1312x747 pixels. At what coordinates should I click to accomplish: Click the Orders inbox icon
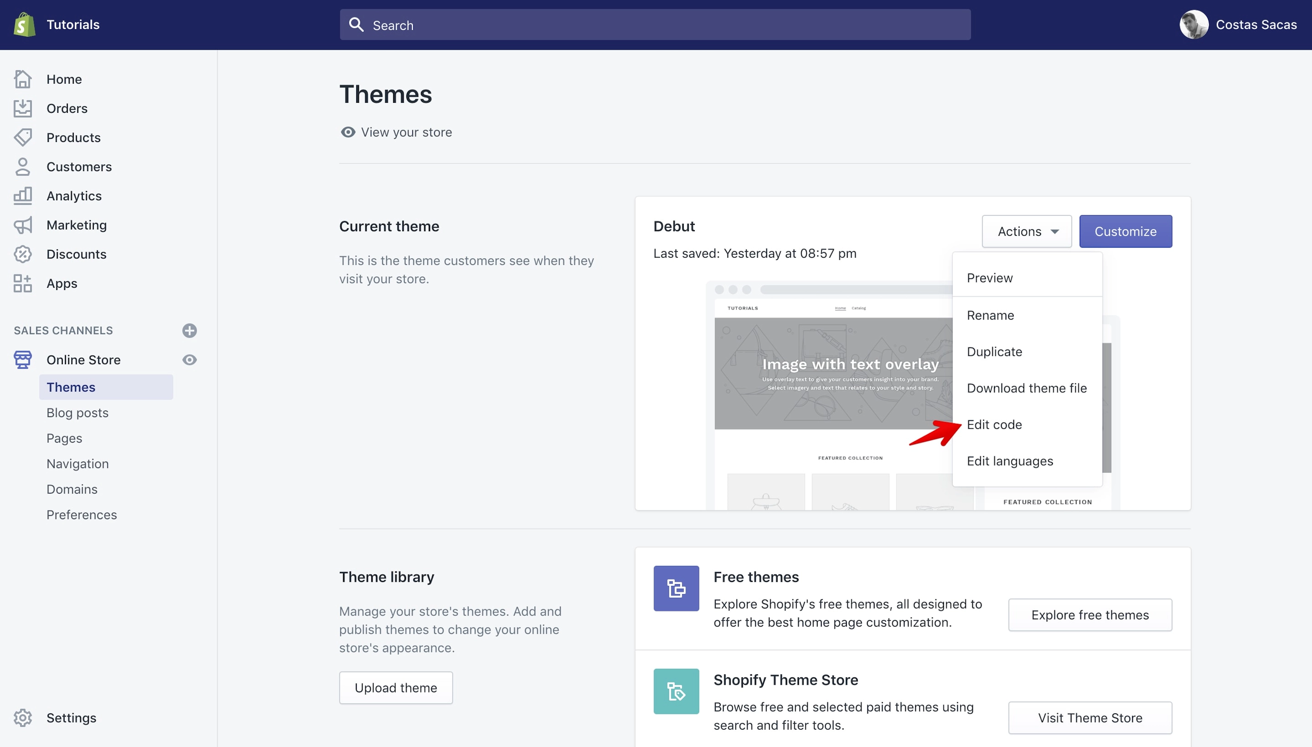(23, 108)
